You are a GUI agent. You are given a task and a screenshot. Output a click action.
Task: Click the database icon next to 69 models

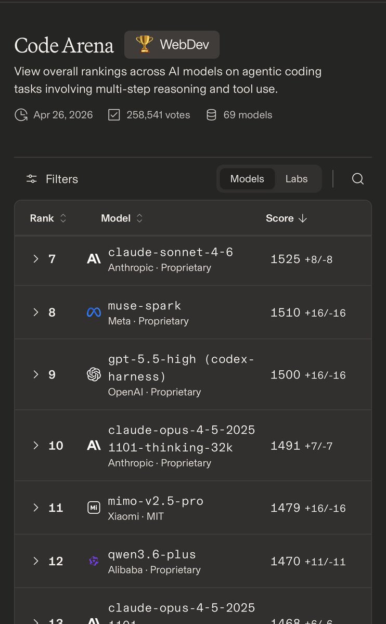pyautogui.click(x=211, y=115)
